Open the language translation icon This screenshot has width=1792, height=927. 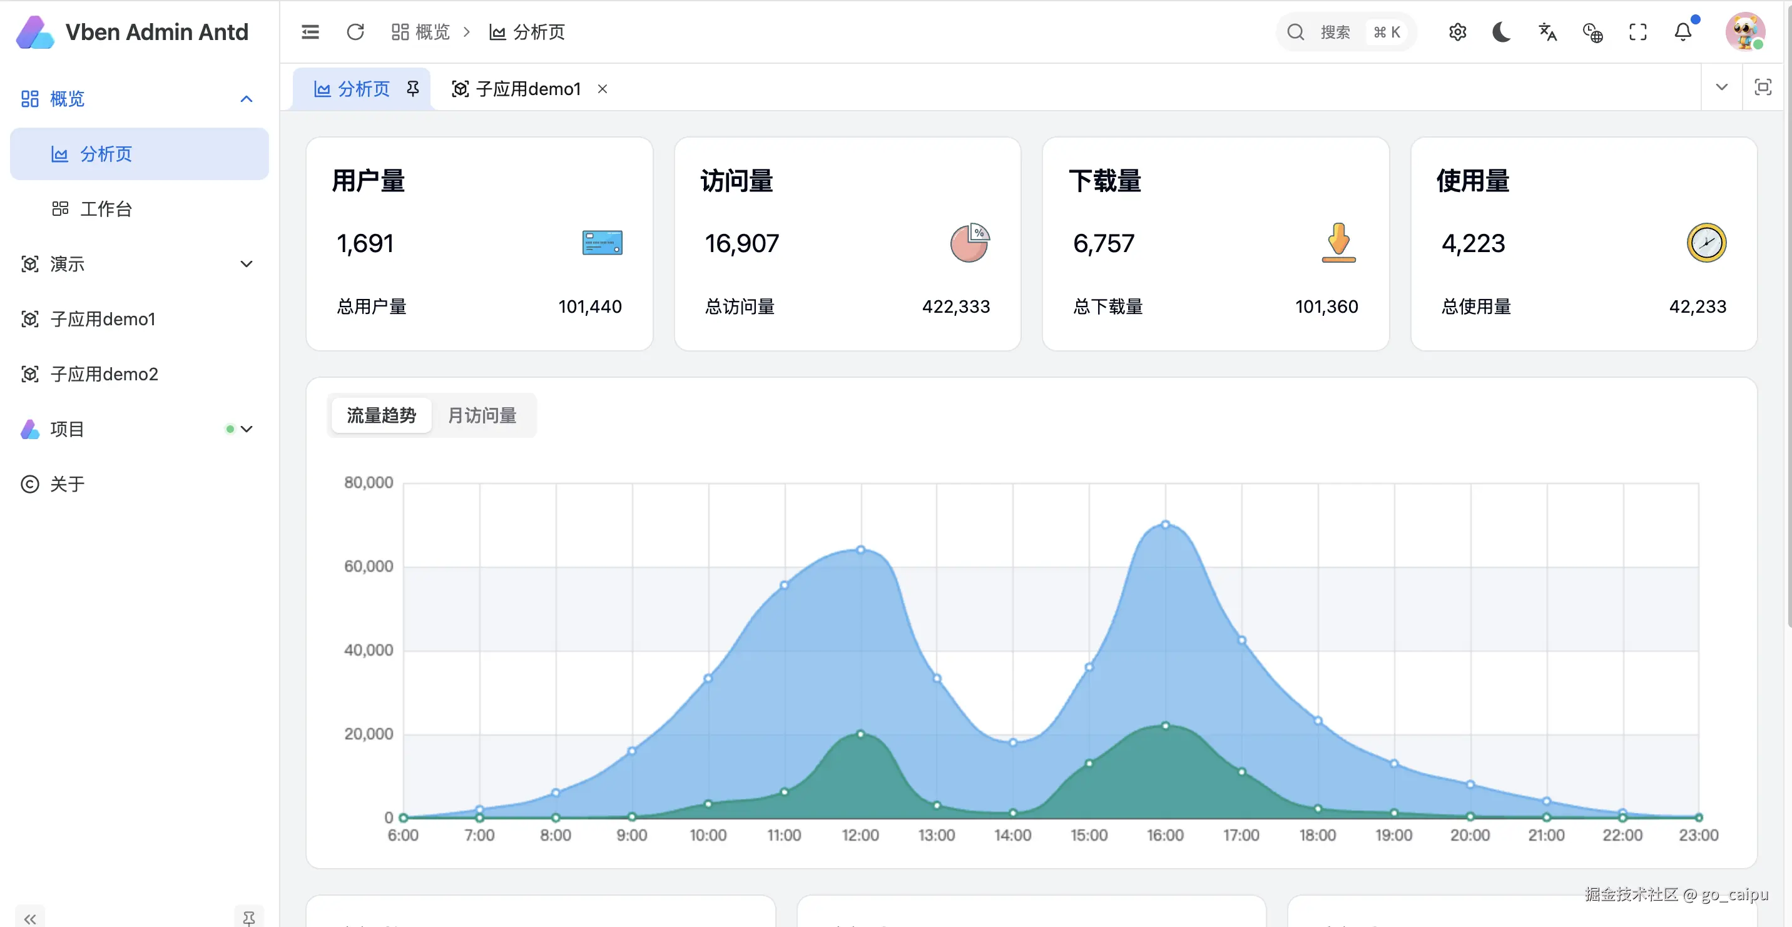(1547, 32)
